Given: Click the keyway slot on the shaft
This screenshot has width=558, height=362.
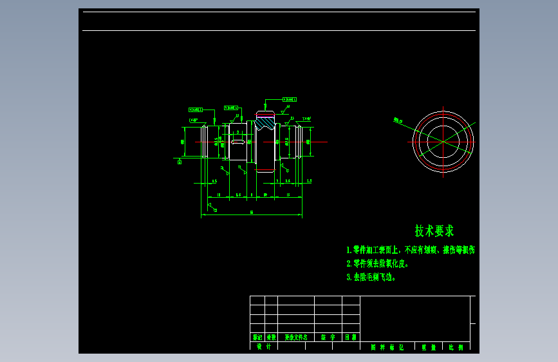Looking at the screenshot, I should (237, 142).
